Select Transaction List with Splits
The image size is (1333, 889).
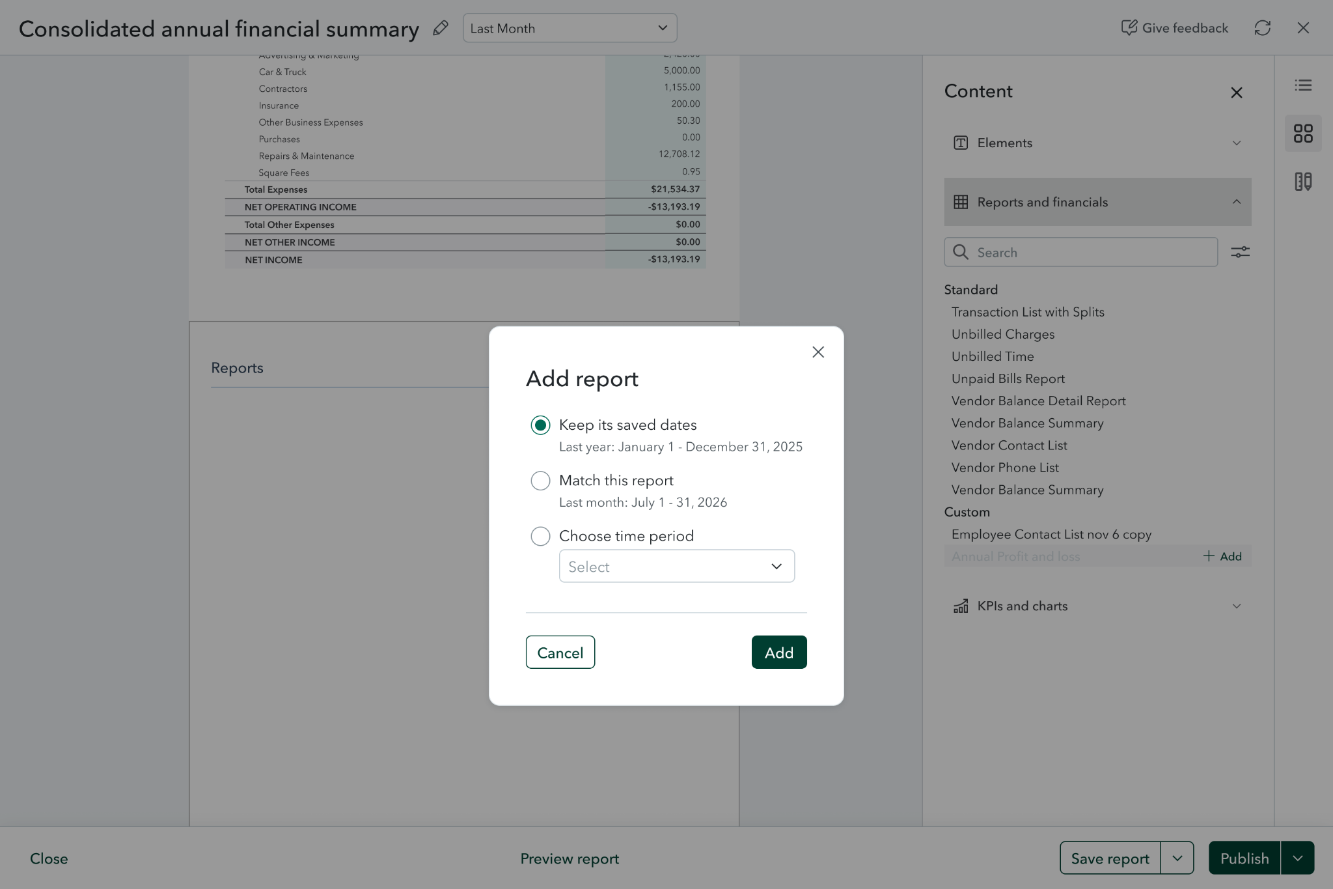1028,312
